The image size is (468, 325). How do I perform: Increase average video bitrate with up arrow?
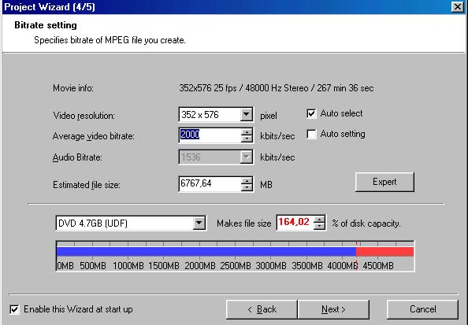coord(247,131)
